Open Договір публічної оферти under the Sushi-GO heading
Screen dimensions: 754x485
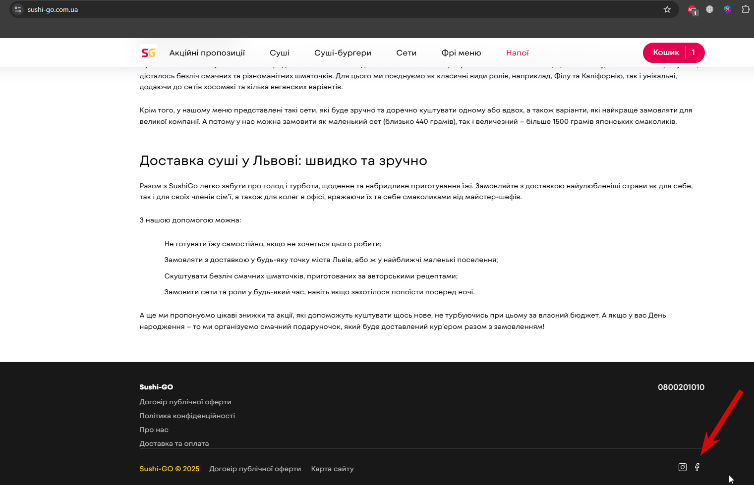coord(185,402)
